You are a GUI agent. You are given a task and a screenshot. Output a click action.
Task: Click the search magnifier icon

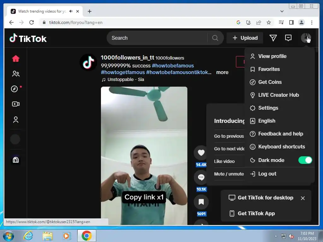click(215, 38)
